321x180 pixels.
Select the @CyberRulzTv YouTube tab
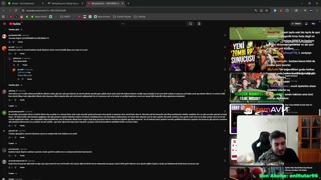click(105, 3)
